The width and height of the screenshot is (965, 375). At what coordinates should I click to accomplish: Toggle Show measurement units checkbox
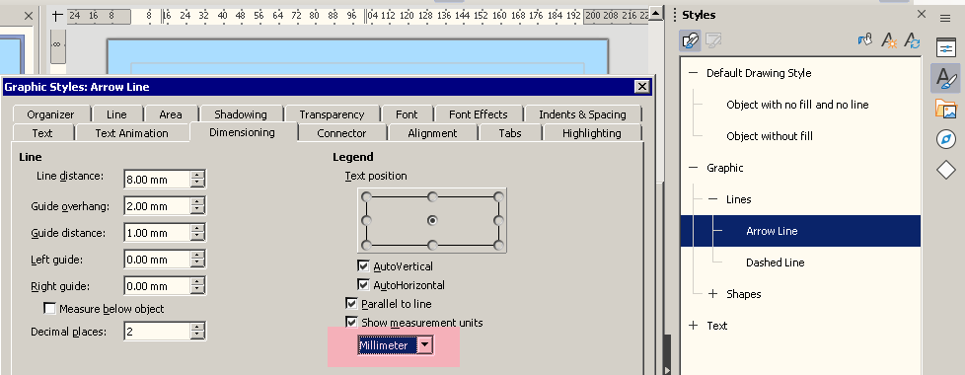click(x=351, y=322)
